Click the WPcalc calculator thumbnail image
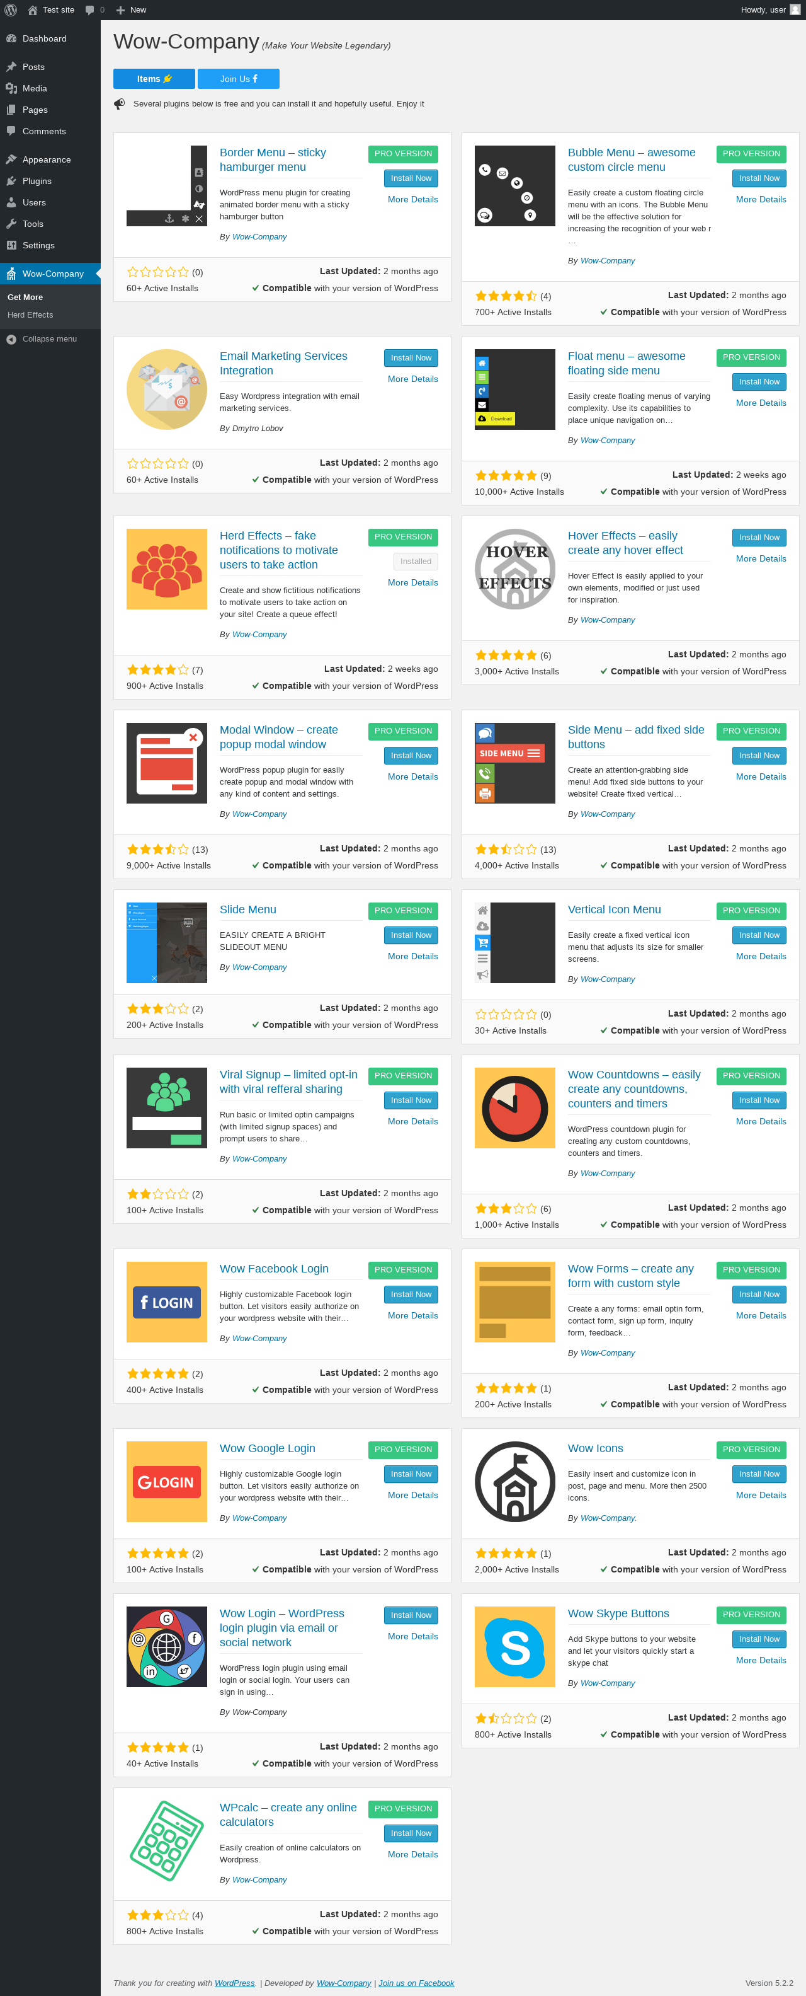 click(x=166, y=1841)
